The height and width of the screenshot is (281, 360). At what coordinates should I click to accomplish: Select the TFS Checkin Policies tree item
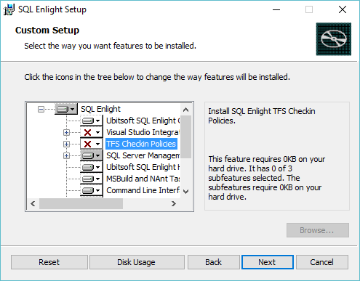[141, 144]
